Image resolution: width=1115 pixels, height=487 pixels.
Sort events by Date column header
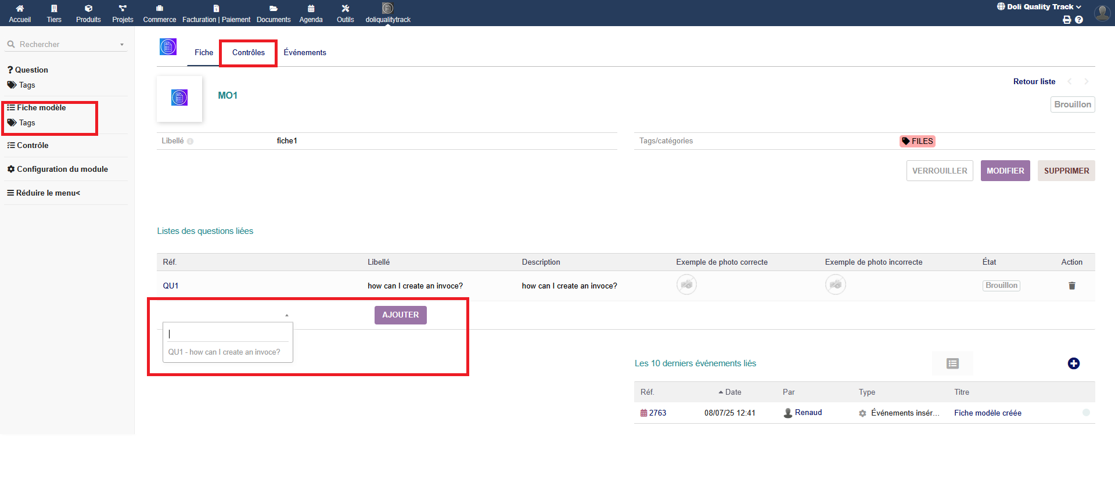(x=733, y=392)
